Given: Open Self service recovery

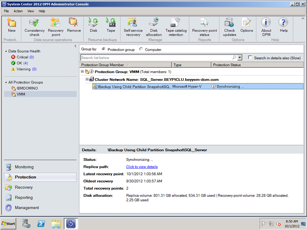Looking at the screenshot, I should click(x=133, y=27).
